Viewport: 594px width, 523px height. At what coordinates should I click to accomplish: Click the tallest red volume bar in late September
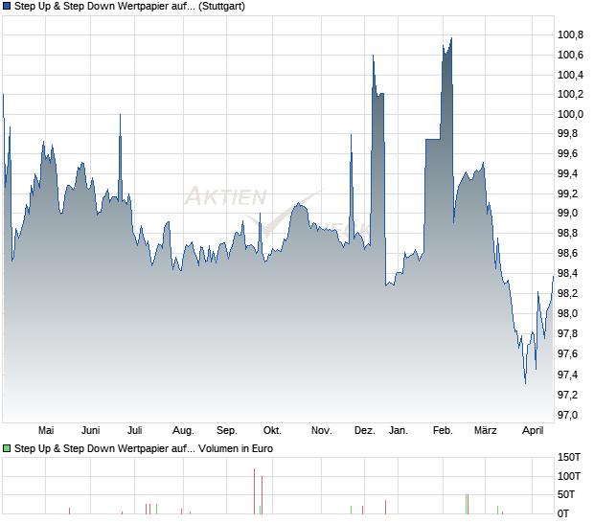[x=254, y=491]
